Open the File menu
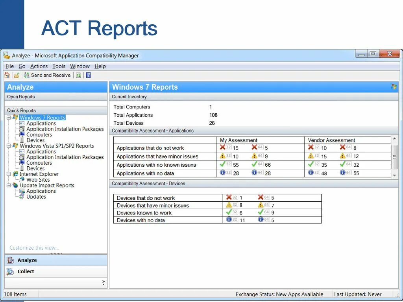403x302 pixels. (x=10, y=66)
